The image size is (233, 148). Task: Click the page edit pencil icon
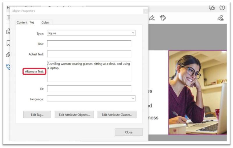(x=163, y=18)
